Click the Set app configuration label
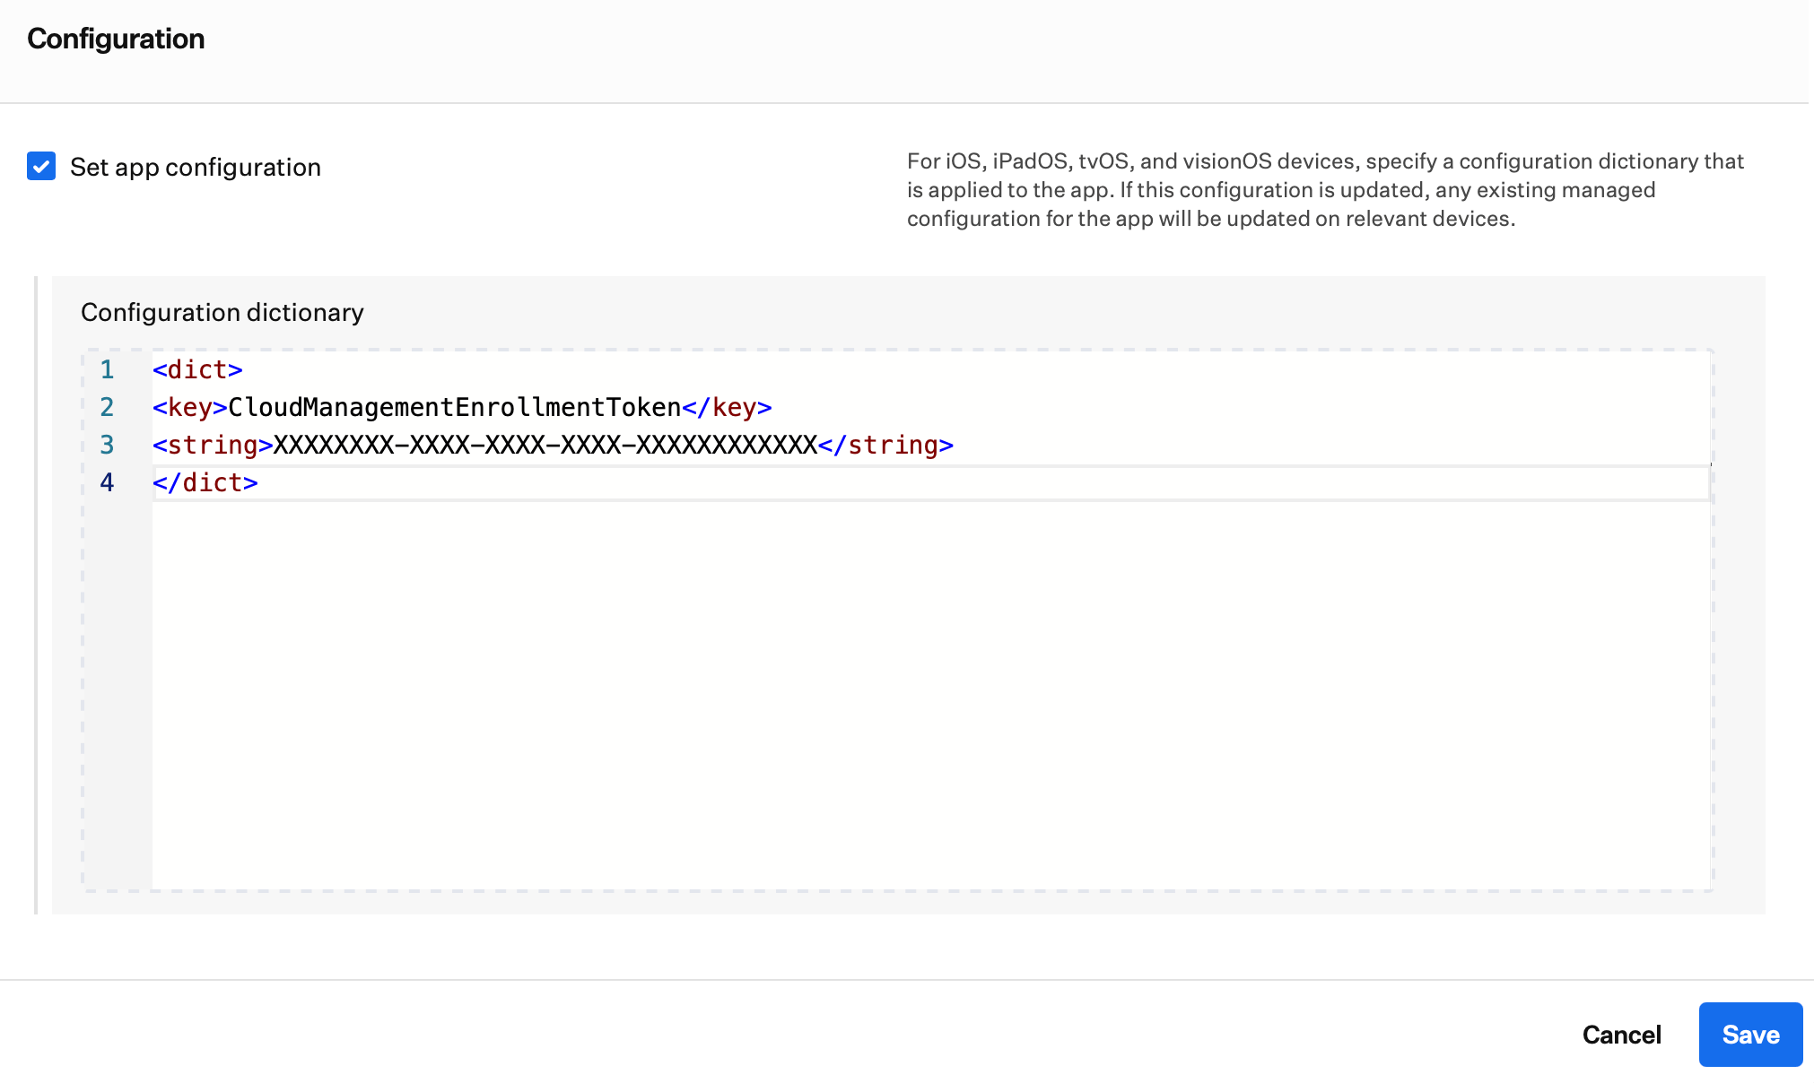This screenshot has width=1814, height=1083. click(196, 167)
